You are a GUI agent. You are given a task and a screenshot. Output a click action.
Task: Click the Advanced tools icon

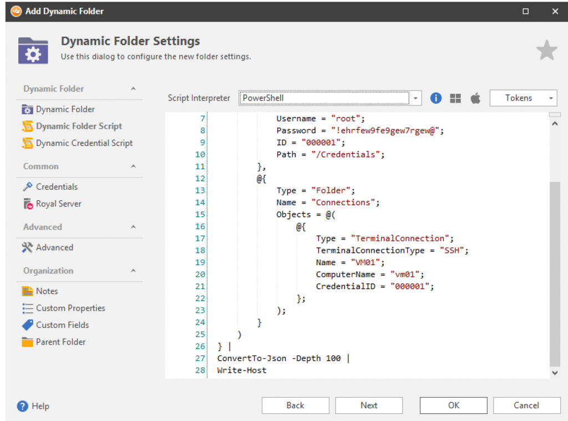pyautogui.click(x=28, y=247)
